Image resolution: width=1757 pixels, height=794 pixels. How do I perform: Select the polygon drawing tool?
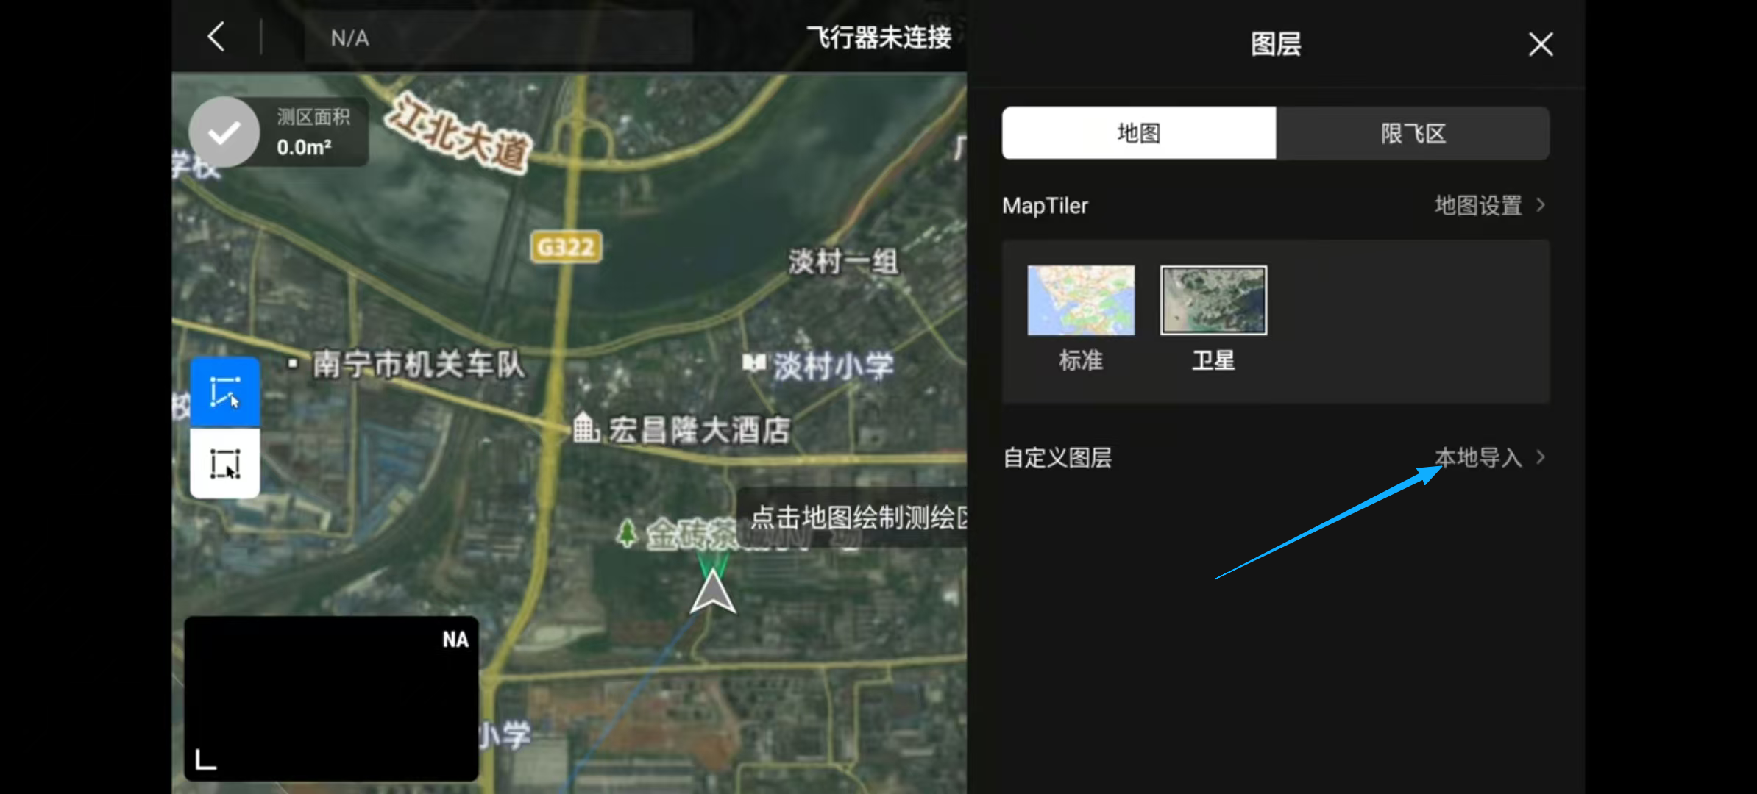(225, 392)
